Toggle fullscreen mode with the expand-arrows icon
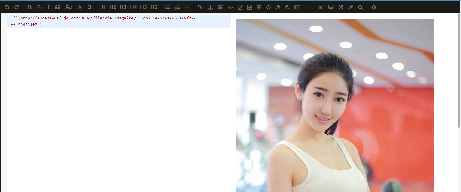This screenshot has width=461, height=192. pyautogui.click(x=341, y=7)
